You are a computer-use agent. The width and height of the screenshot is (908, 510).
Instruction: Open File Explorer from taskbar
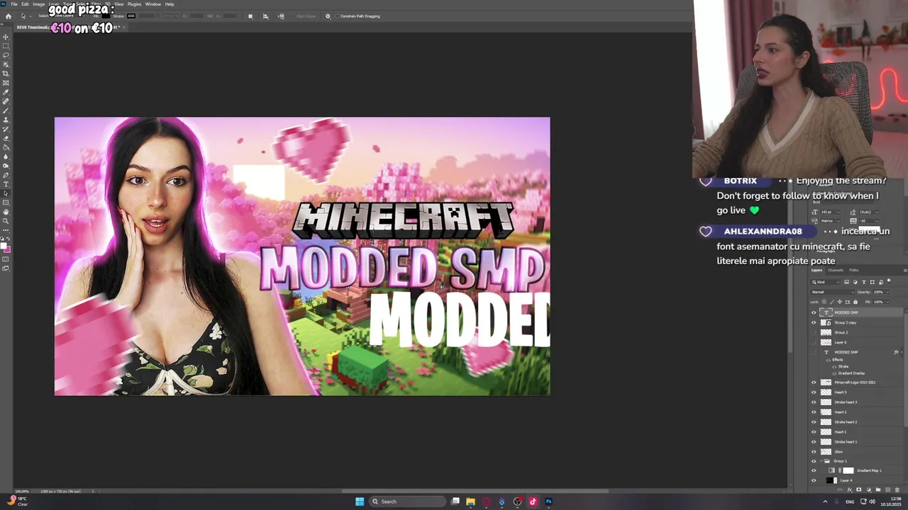point(470,501)
